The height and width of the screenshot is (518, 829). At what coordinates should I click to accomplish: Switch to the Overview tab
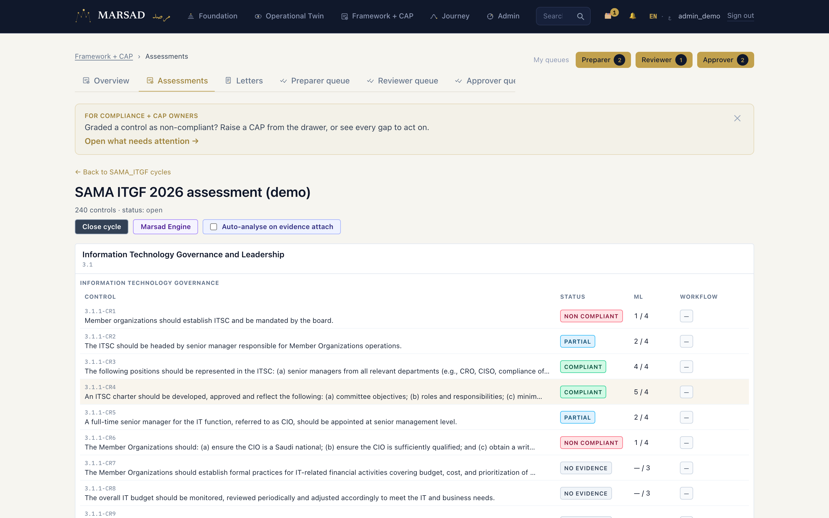tap(106, 81)
